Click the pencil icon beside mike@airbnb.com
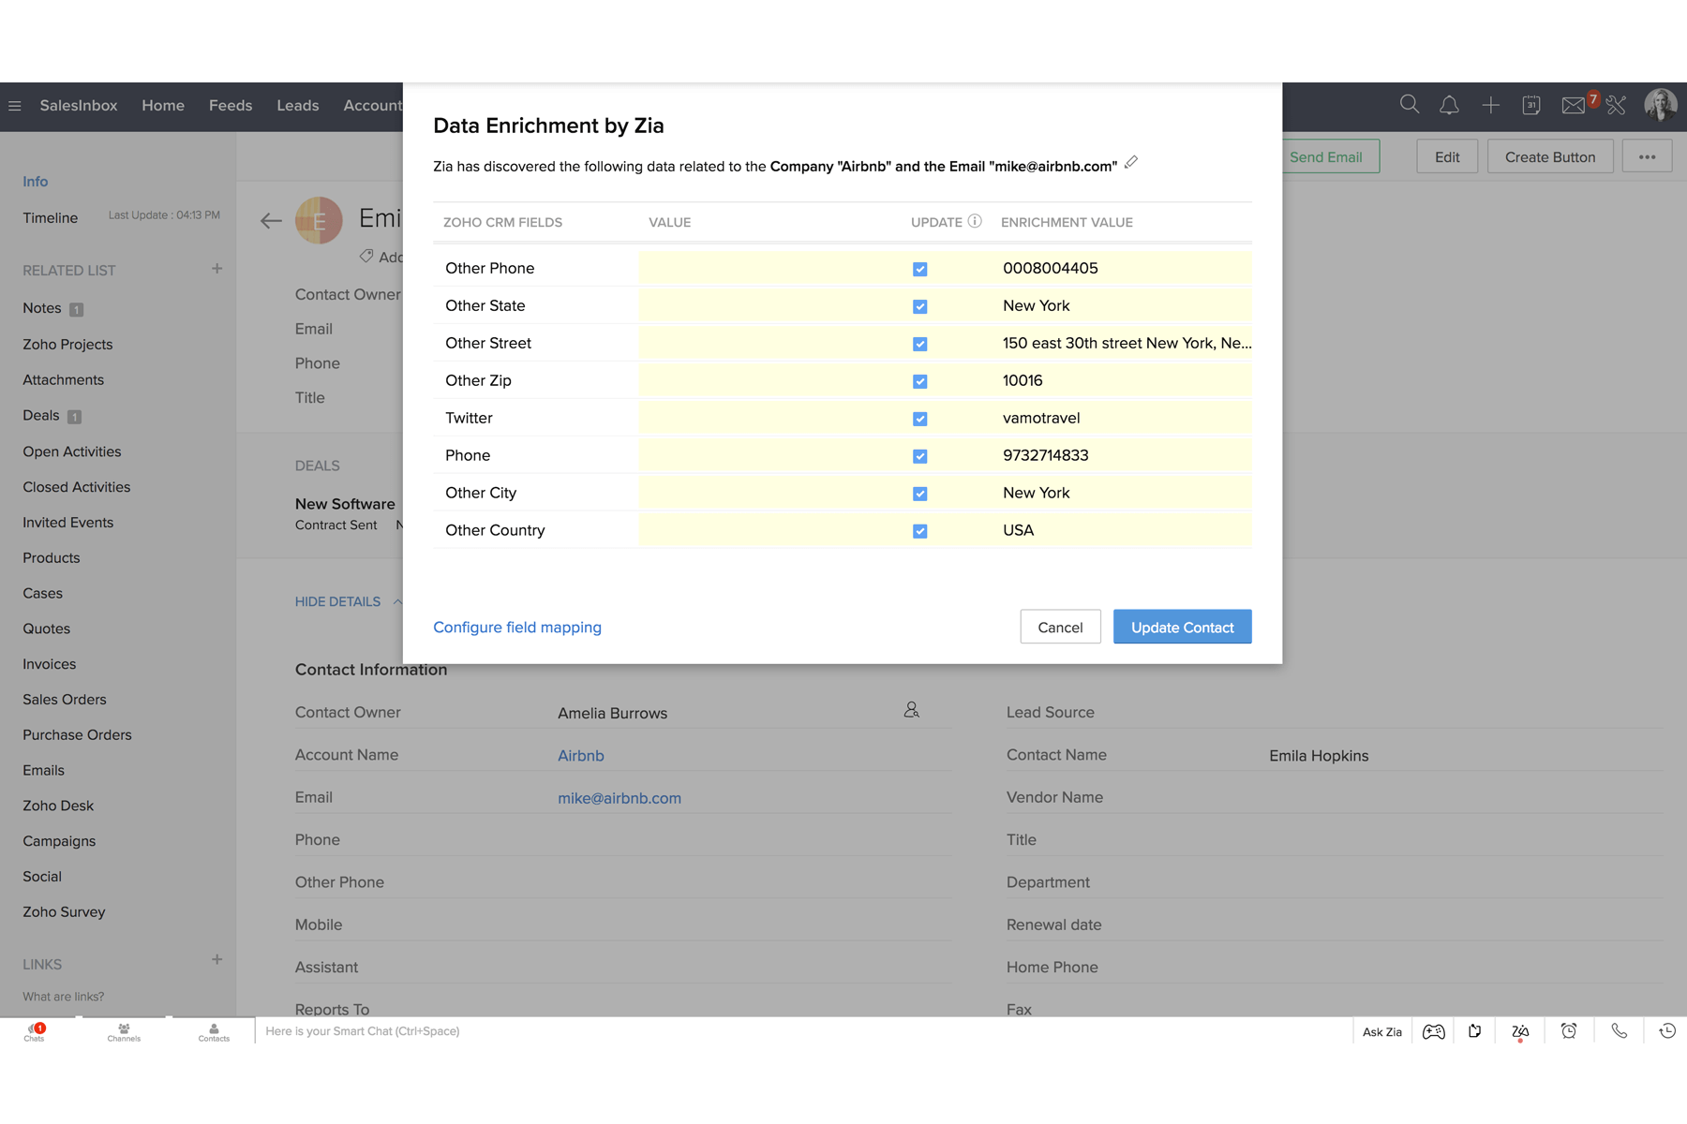 pos(1131,163)
